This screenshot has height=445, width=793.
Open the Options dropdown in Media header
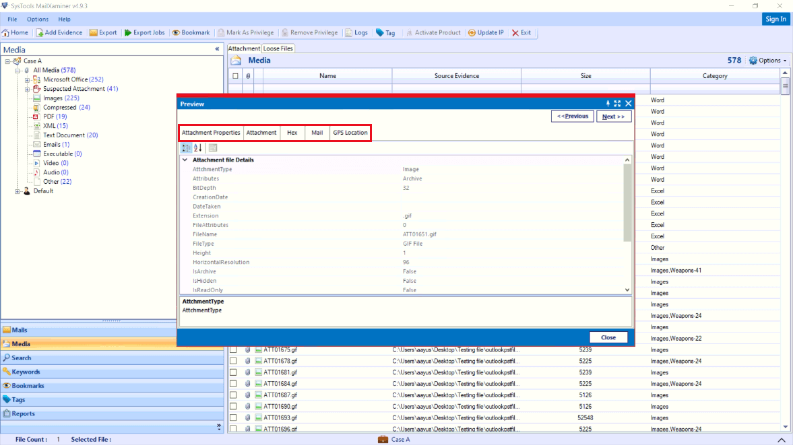(x=767, y=61)
